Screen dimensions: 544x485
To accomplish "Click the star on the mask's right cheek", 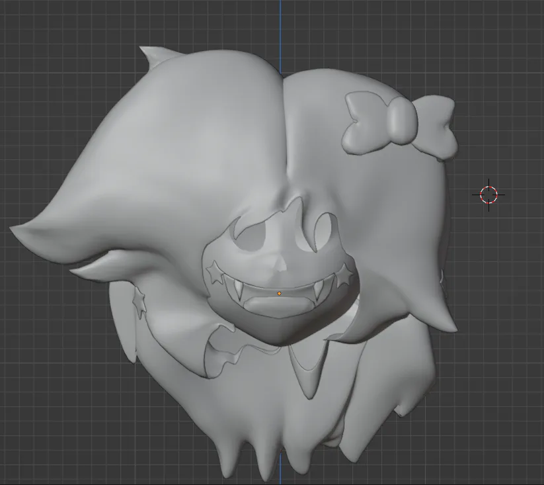I will point(344,276).
